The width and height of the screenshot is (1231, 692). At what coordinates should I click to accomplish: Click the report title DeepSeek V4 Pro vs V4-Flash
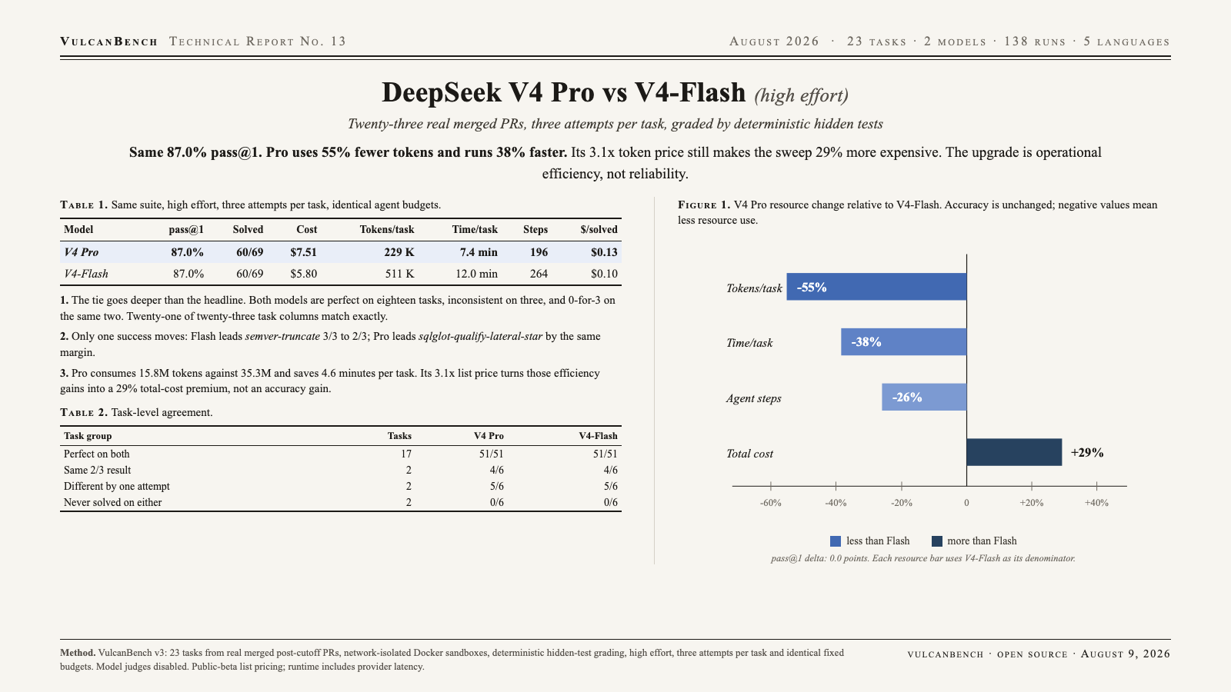(x=564, y=92)
